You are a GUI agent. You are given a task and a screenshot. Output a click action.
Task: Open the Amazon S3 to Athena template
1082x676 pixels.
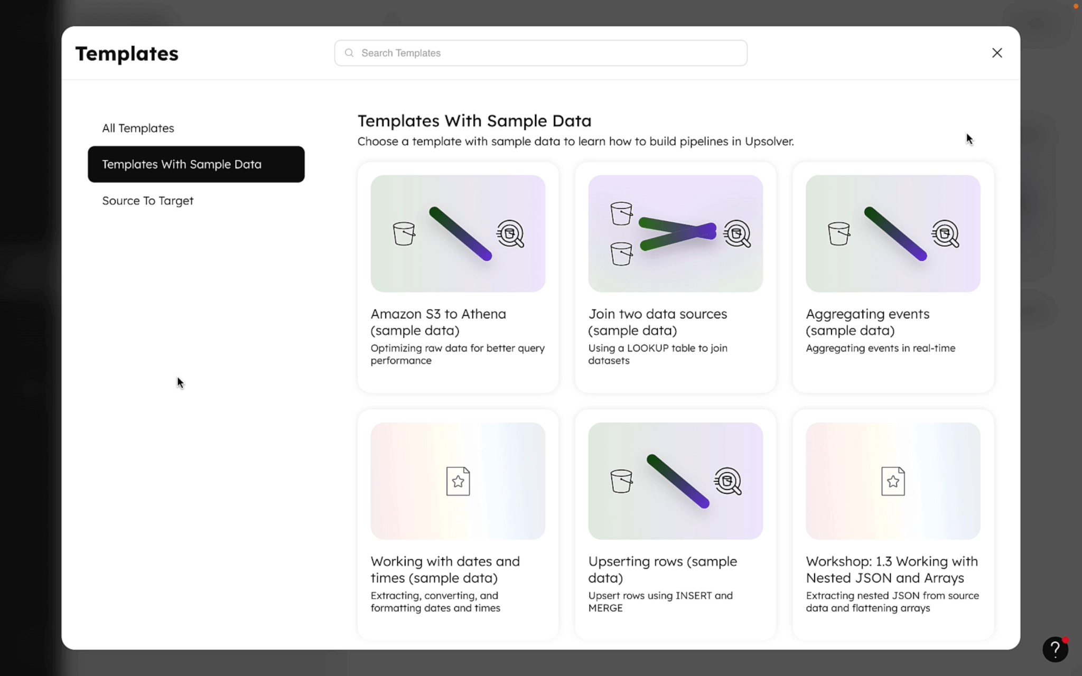click(x=437, y=322)
